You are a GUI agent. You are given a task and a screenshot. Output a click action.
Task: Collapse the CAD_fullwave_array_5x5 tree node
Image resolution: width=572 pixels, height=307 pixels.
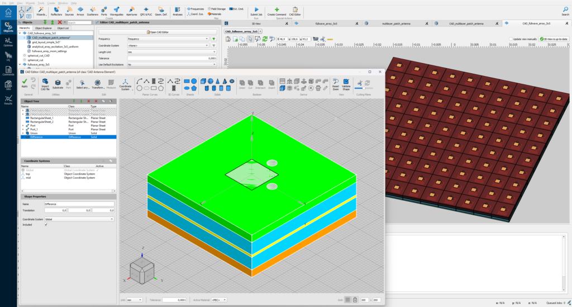pyautogui.click(x=20, y=33)
